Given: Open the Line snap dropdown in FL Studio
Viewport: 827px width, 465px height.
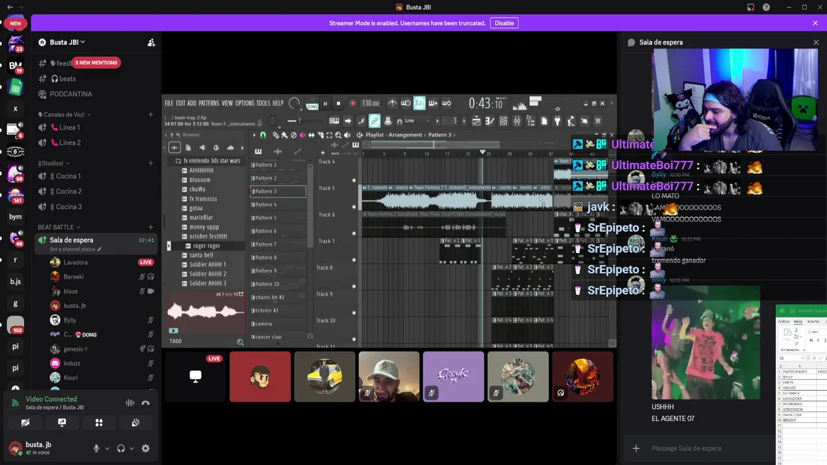Looking at the screenshot, I should click(417, 121).
